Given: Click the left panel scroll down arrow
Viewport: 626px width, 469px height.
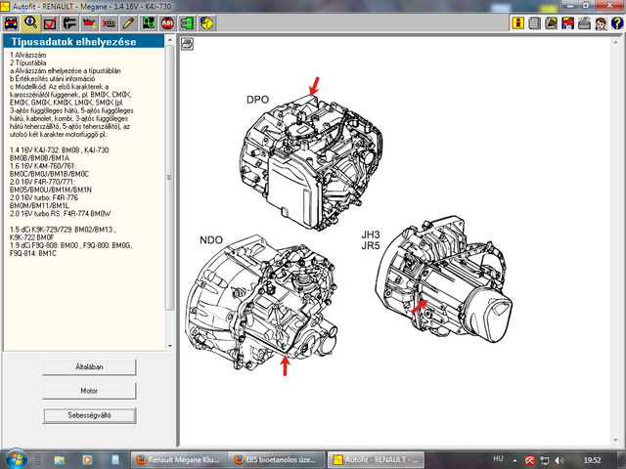Looking at the screenshot, I should click(169, 346).
